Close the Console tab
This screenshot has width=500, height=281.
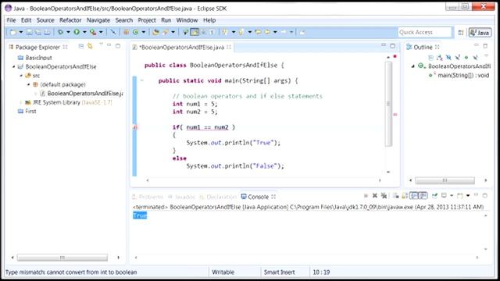pyautogui.click(x=273, y=197)
